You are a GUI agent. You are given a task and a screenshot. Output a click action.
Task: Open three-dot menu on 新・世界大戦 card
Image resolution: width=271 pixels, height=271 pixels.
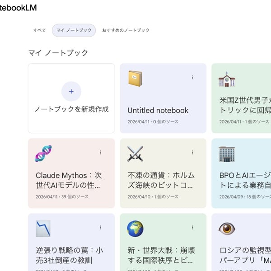[192, 227]
